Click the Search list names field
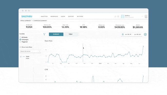The image size is (167, 95). [x=30, y=51]
